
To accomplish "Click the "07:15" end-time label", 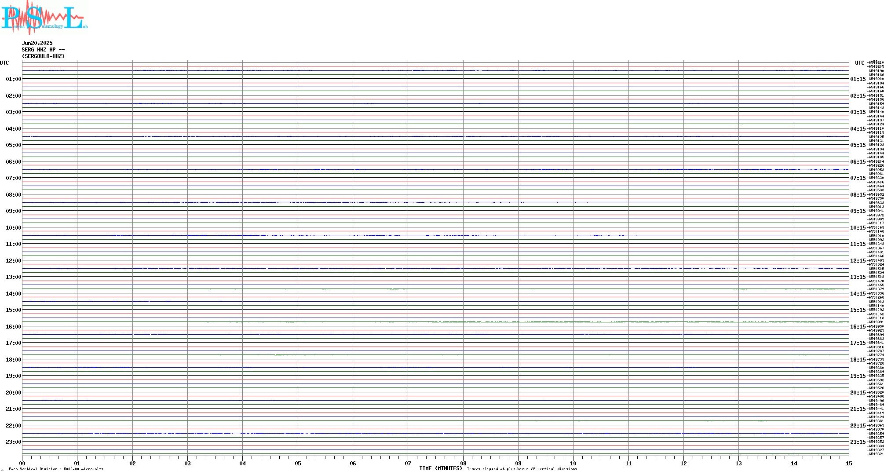I will coord(858,178).
